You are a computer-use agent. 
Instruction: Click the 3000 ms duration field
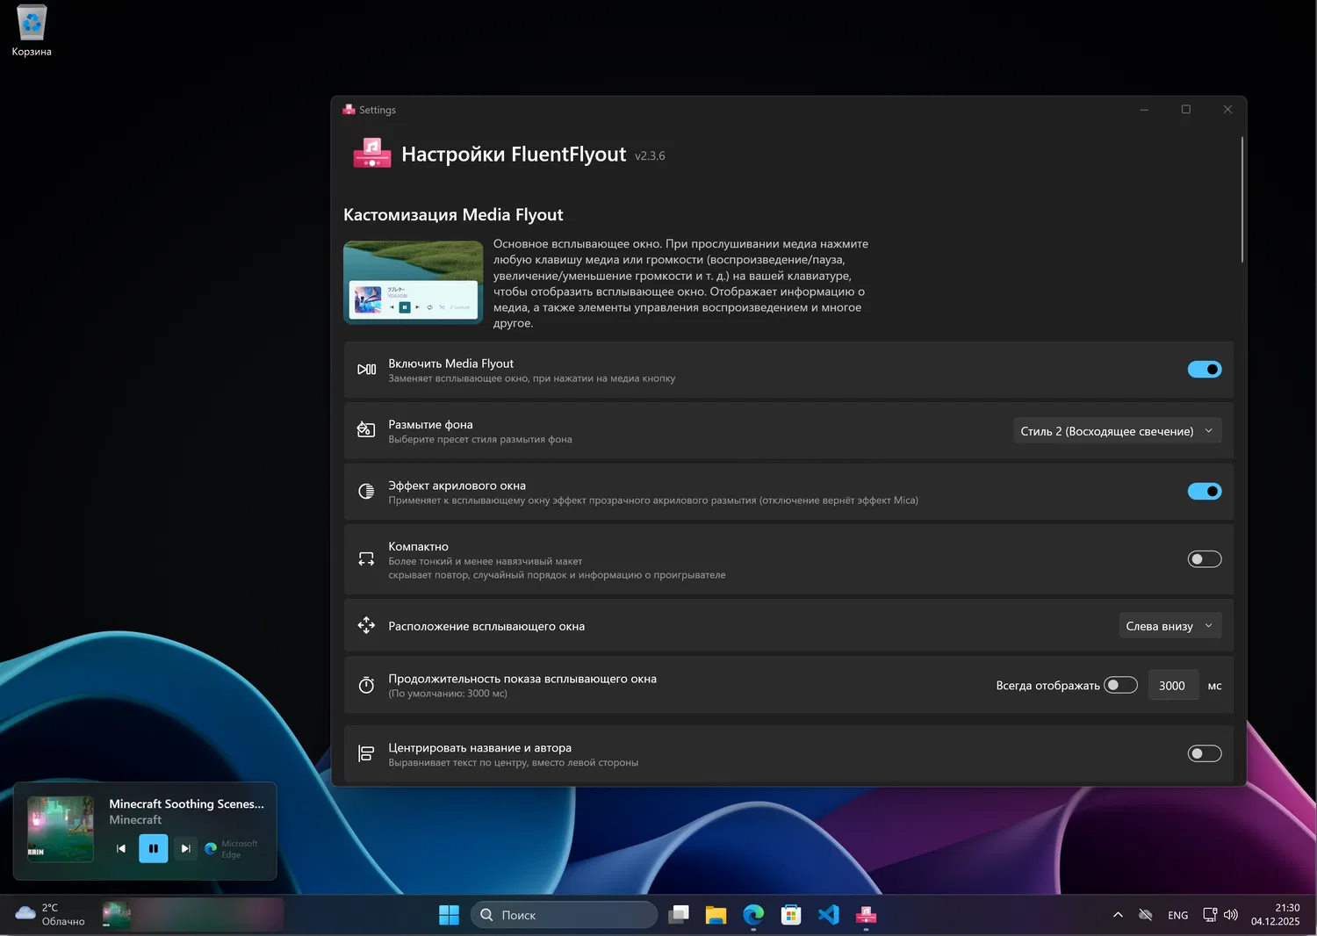(x=1172, y=686)
